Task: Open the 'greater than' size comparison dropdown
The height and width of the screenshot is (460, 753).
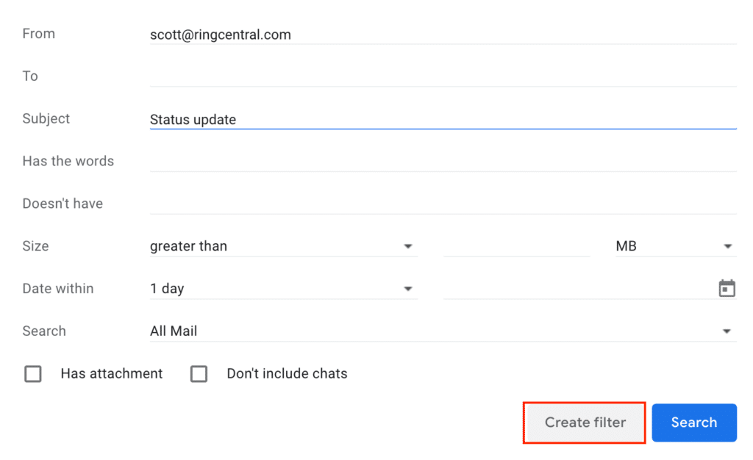Action: 283,247
